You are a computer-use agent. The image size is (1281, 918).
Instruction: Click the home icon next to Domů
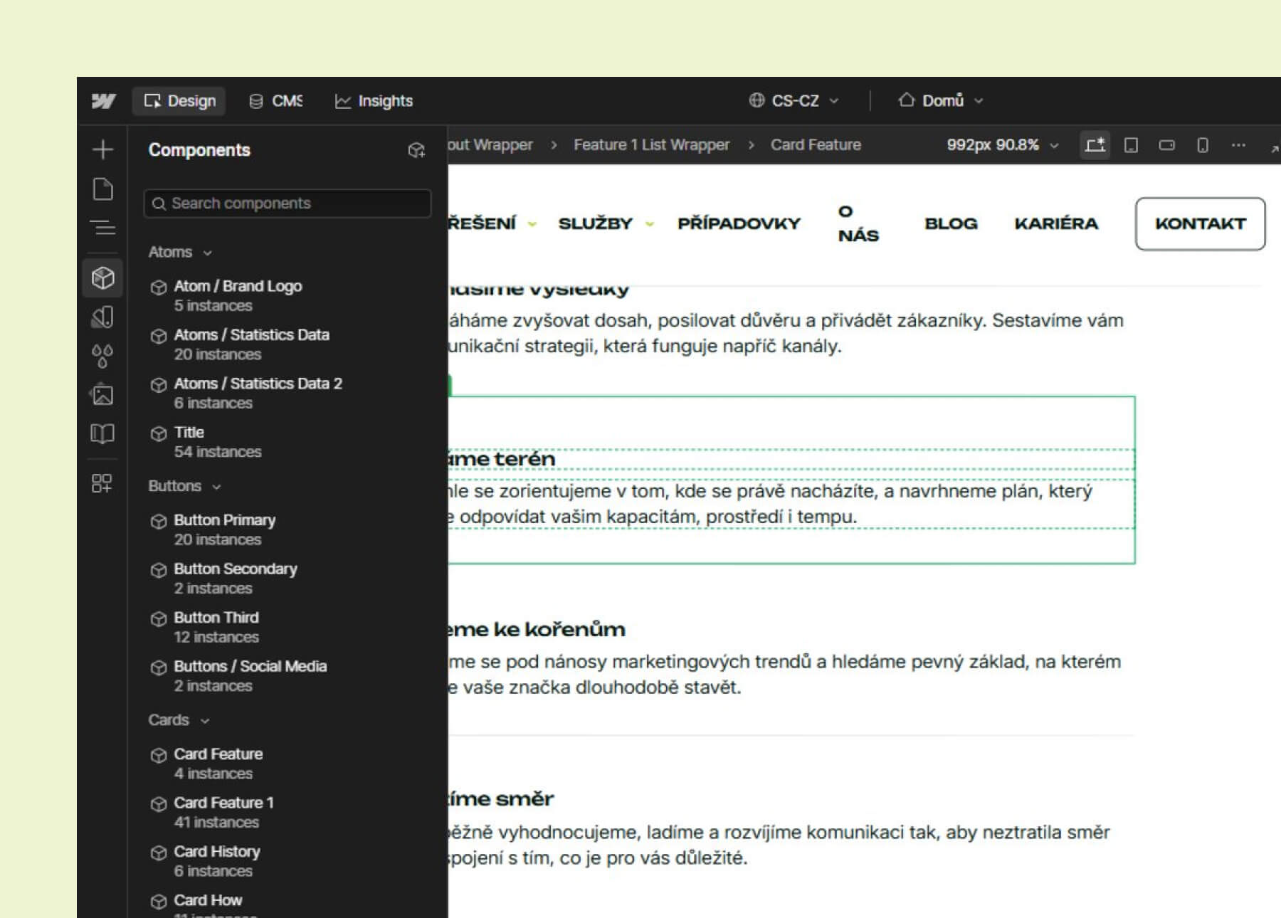pos(906,100)
